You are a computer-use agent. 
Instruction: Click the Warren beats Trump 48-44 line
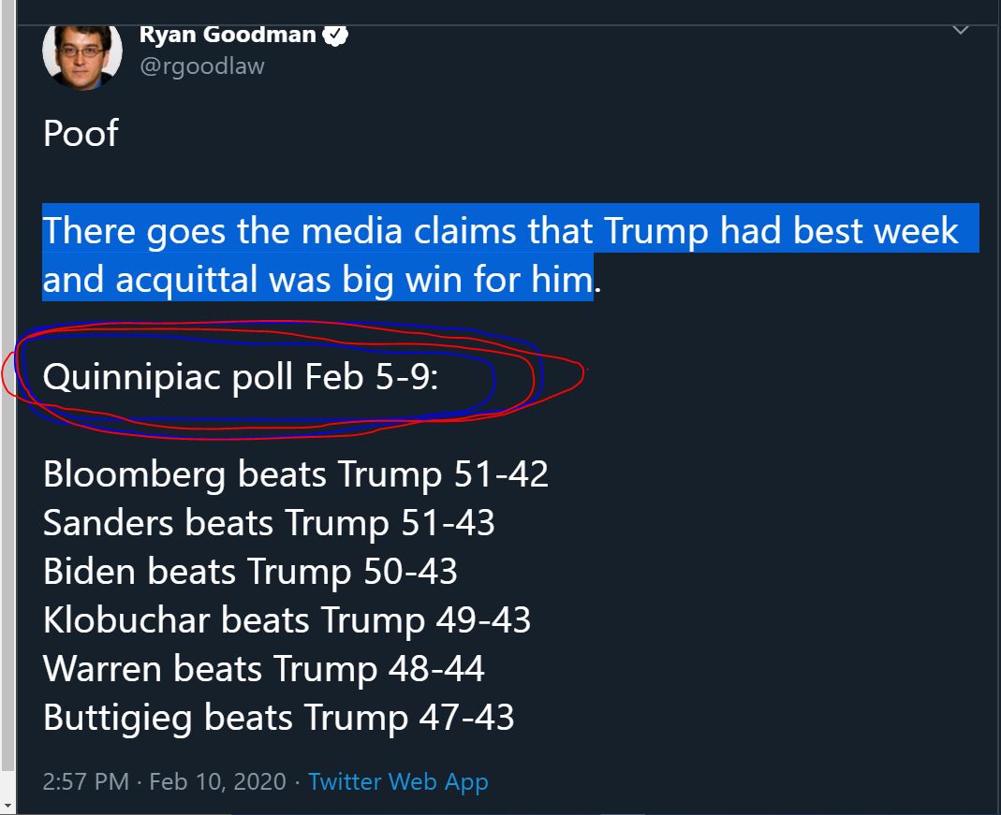point(264,669)
